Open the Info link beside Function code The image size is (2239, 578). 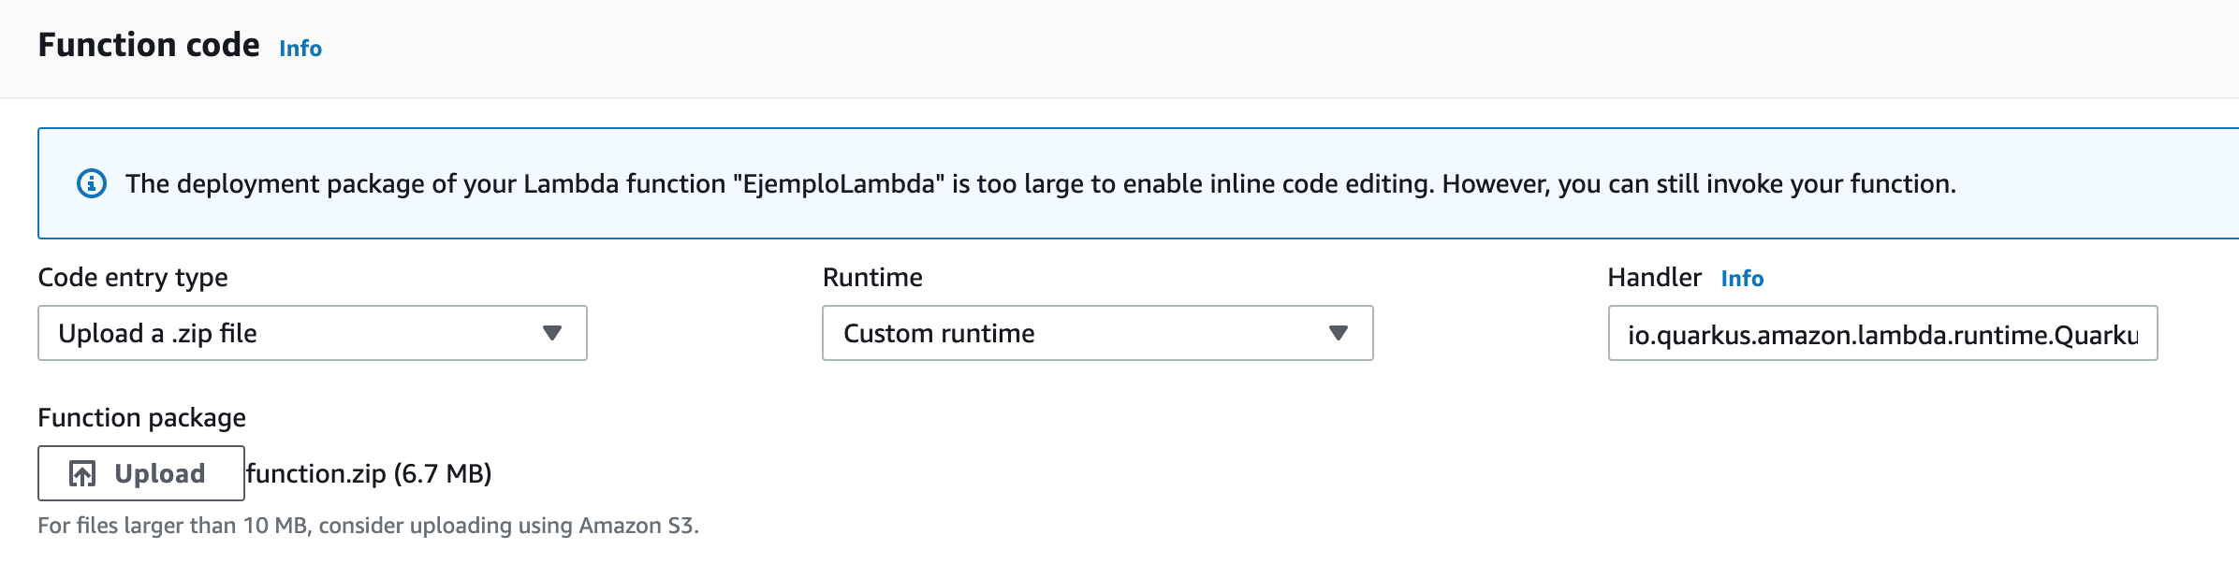click(300, 49)
